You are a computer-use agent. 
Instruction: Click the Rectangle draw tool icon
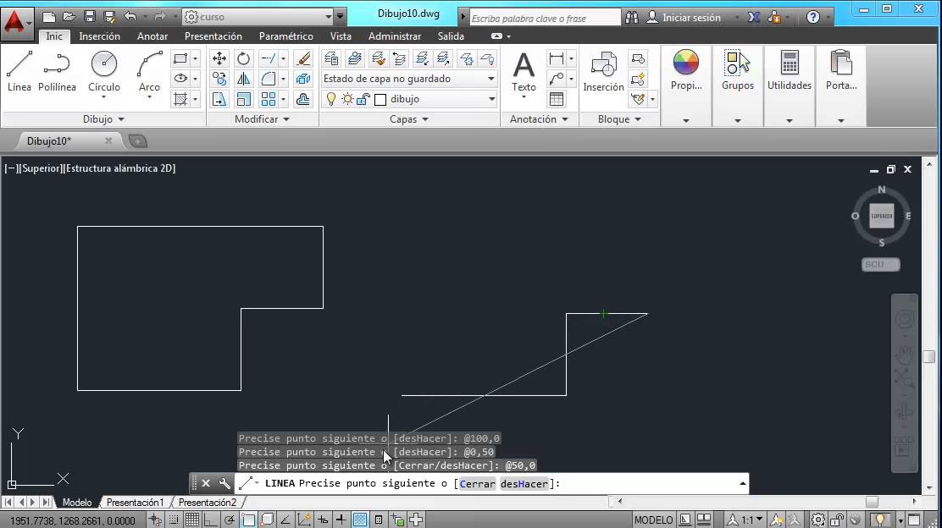point(180,58)
